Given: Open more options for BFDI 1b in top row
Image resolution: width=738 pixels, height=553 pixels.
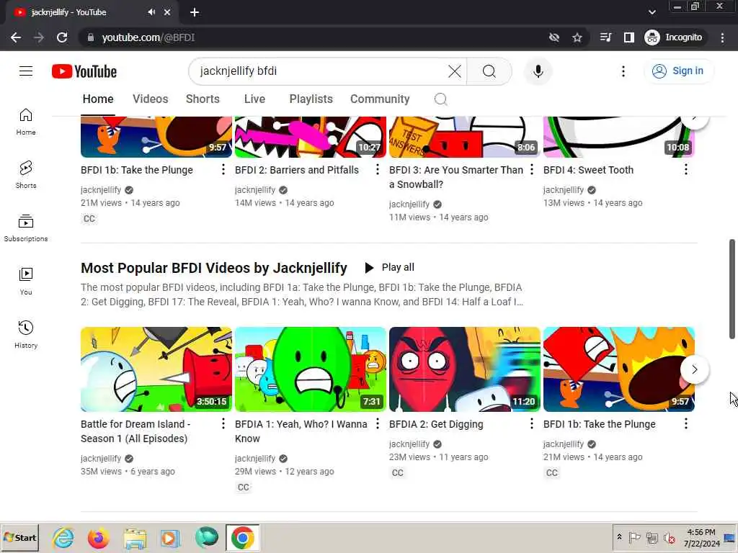Looking at the screenshot, I should [223, 170].
